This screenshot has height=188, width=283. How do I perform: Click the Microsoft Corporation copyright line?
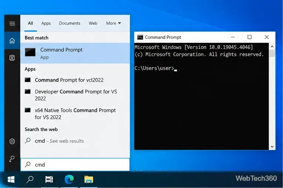tap(199, 54)
